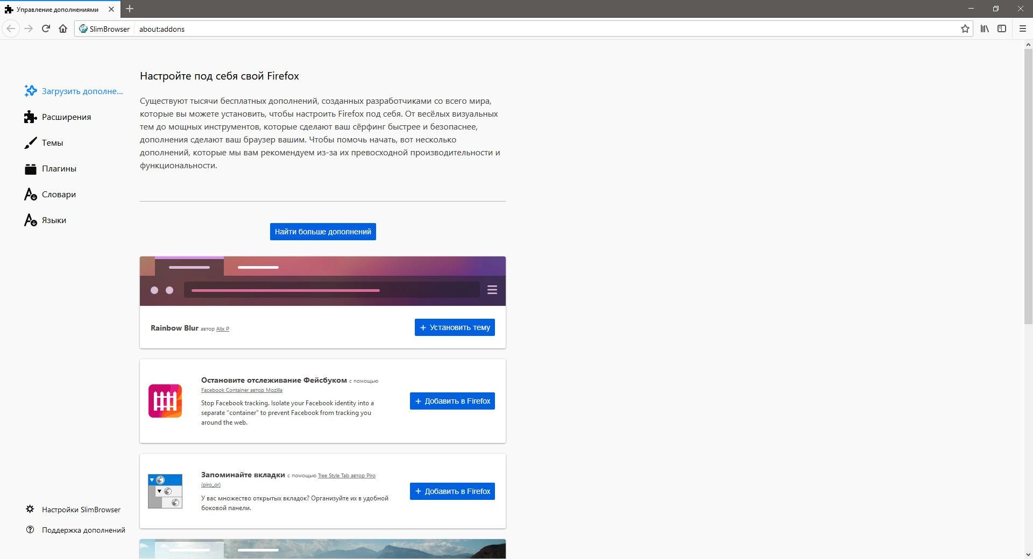Click Найти больше дополнений button
The image size is (1033, 559).
323,232
